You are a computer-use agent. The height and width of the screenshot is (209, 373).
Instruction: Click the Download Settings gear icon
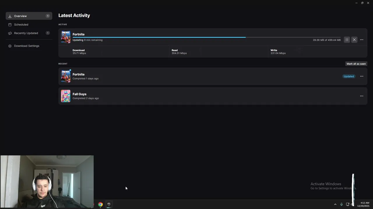(10, 46)
